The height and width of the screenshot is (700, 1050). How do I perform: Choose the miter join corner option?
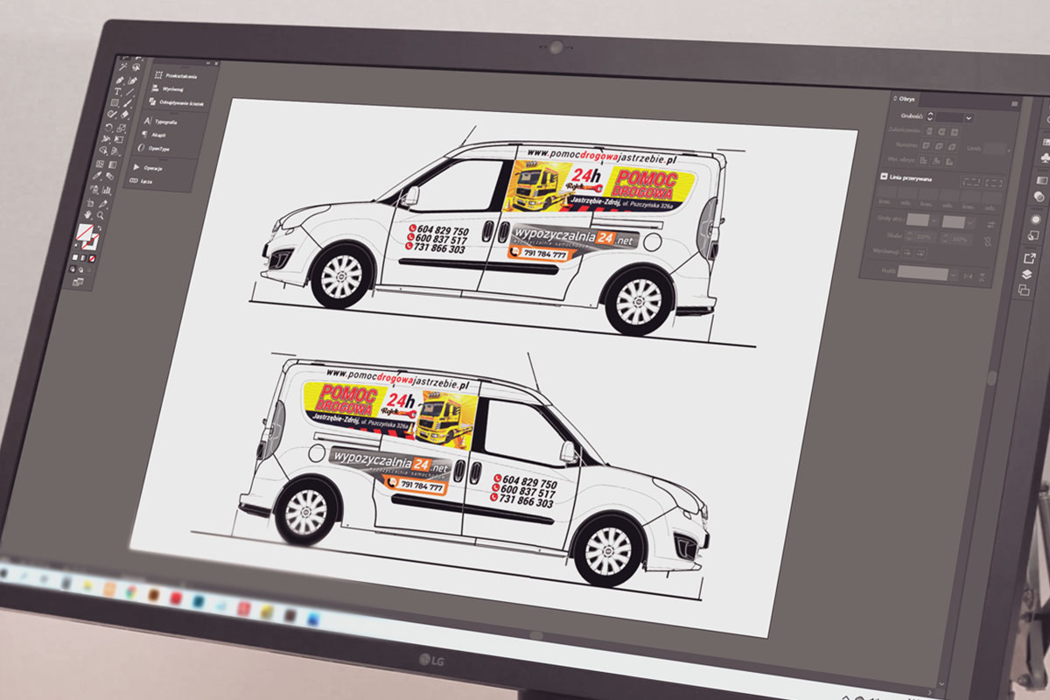(x=925, y=145)
